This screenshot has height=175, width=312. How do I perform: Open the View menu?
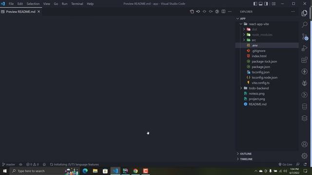click(47, 4)
